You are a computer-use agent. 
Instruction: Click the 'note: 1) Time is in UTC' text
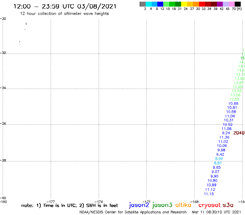[49, 206]
